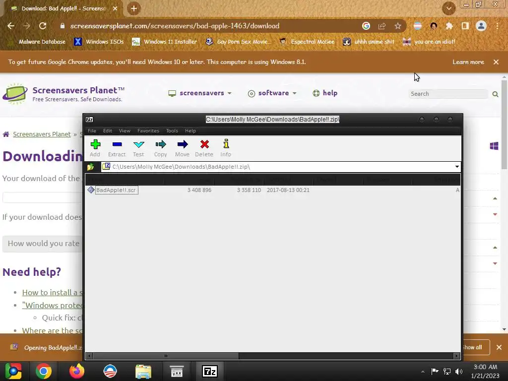Open the Windows 11 Installer bookmark
This screenshot has height=381, width=508.
pyautogui.click(x=165, y=42)
